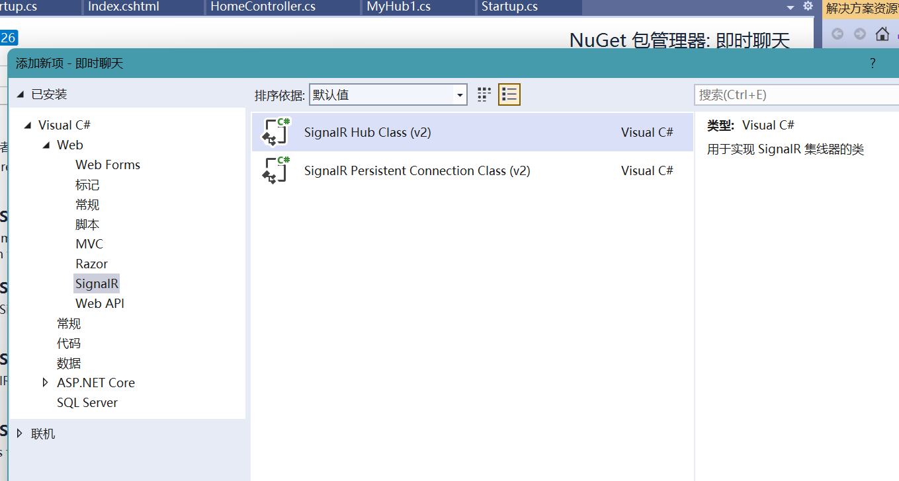This screenshot has height=481, width=899.
Task: Switch to medium icons list view
Action: (x=509, y=94)
